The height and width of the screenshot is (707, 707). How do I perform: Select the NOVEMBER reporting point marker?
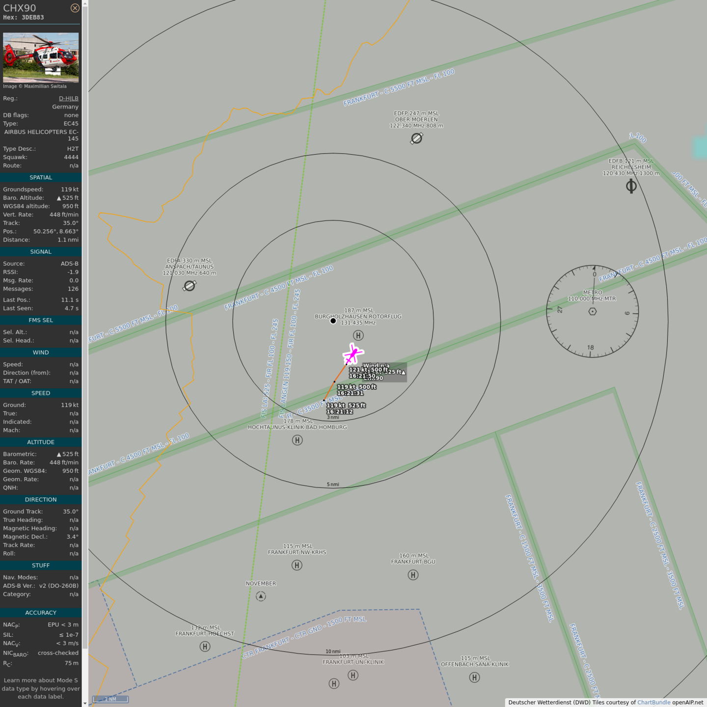[261, 596]
